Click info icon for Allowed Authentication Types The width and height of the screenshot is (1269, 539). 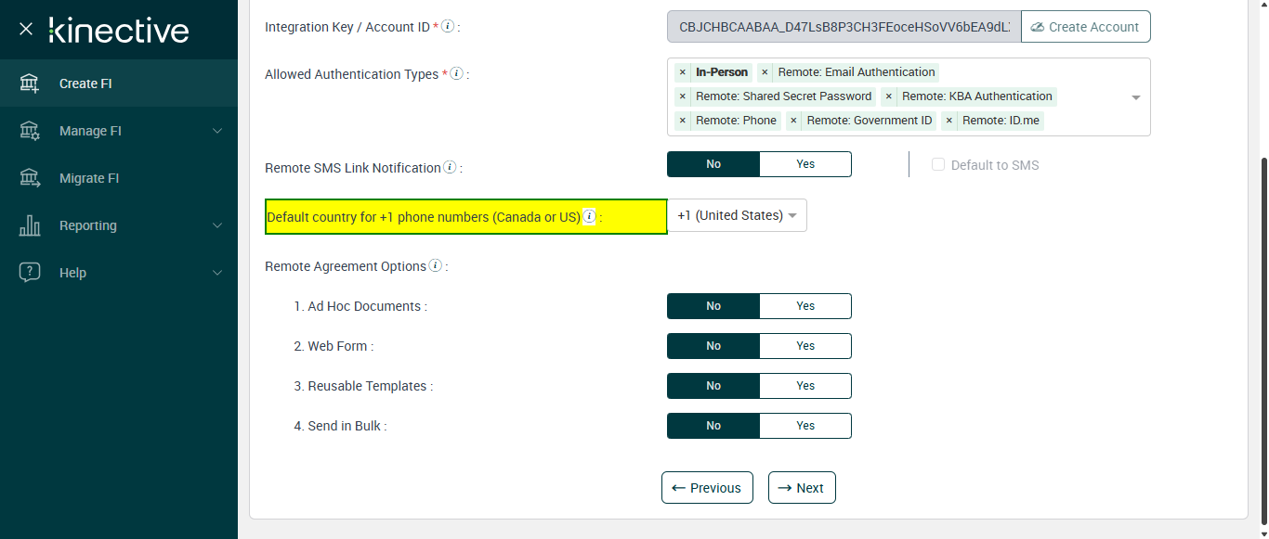pyautogui.click(x=456, y=74)
